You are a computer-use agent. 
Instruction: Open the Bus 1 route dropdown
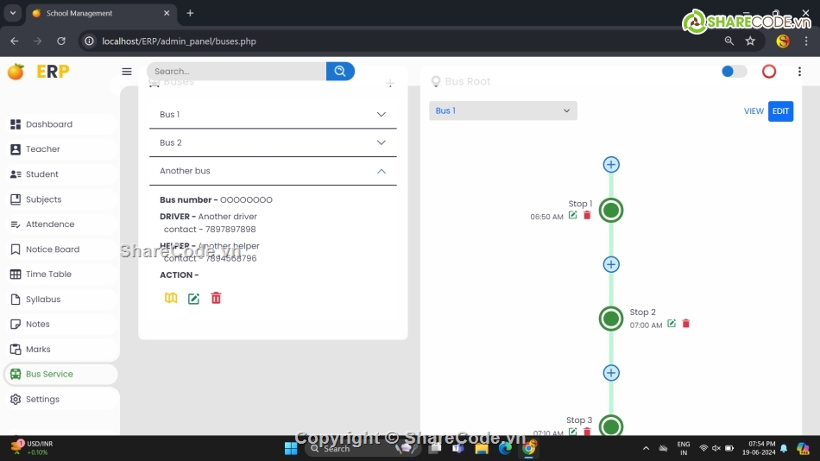tap(502, 111)
